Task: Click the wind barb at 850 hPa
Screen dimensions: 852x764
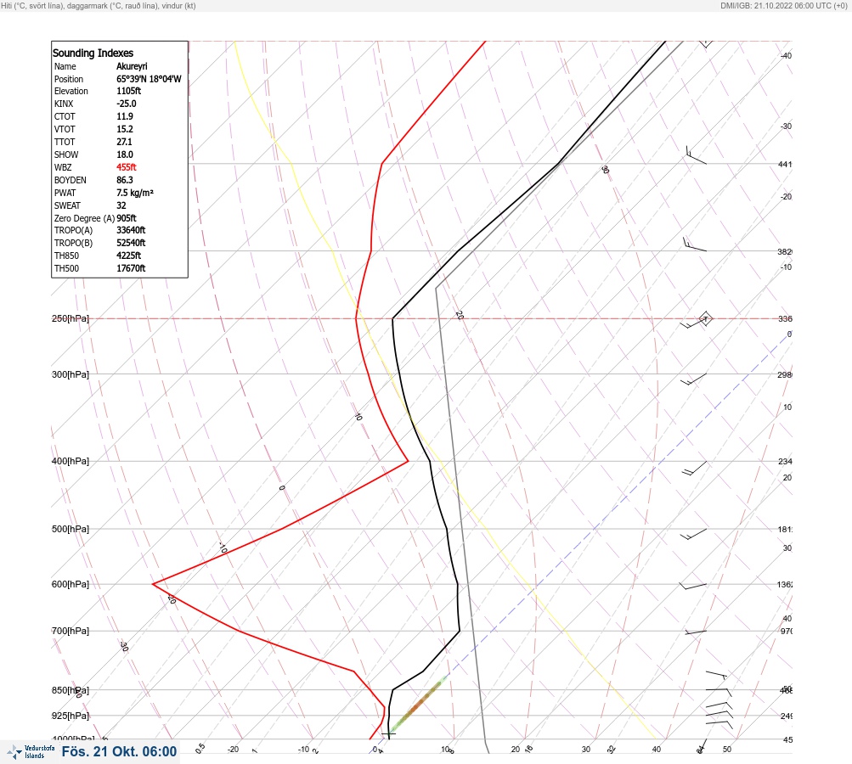Action: pyautogui.click(x=719, y=691)
